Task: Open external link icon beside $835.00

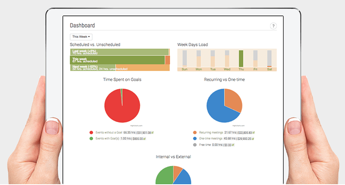Action: (x=144, y=139)
